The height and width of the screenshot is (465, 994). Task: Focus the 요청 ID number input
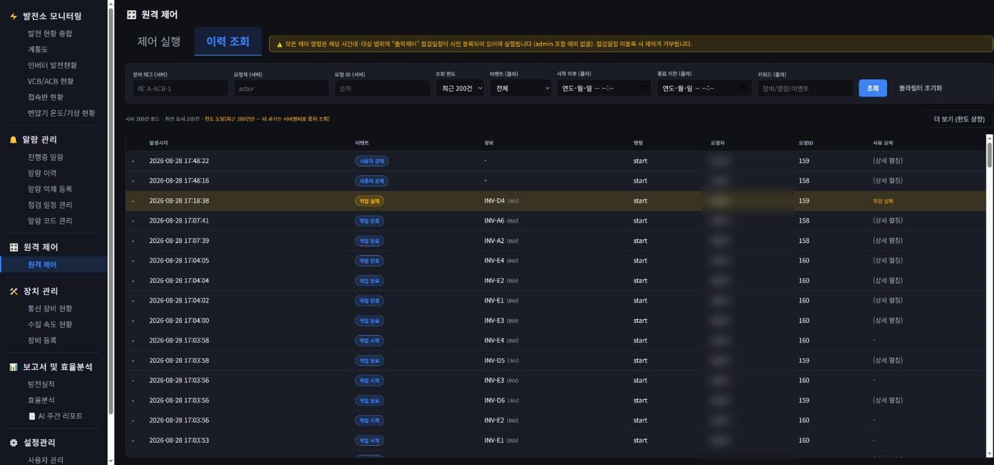(x=382, y=88)
